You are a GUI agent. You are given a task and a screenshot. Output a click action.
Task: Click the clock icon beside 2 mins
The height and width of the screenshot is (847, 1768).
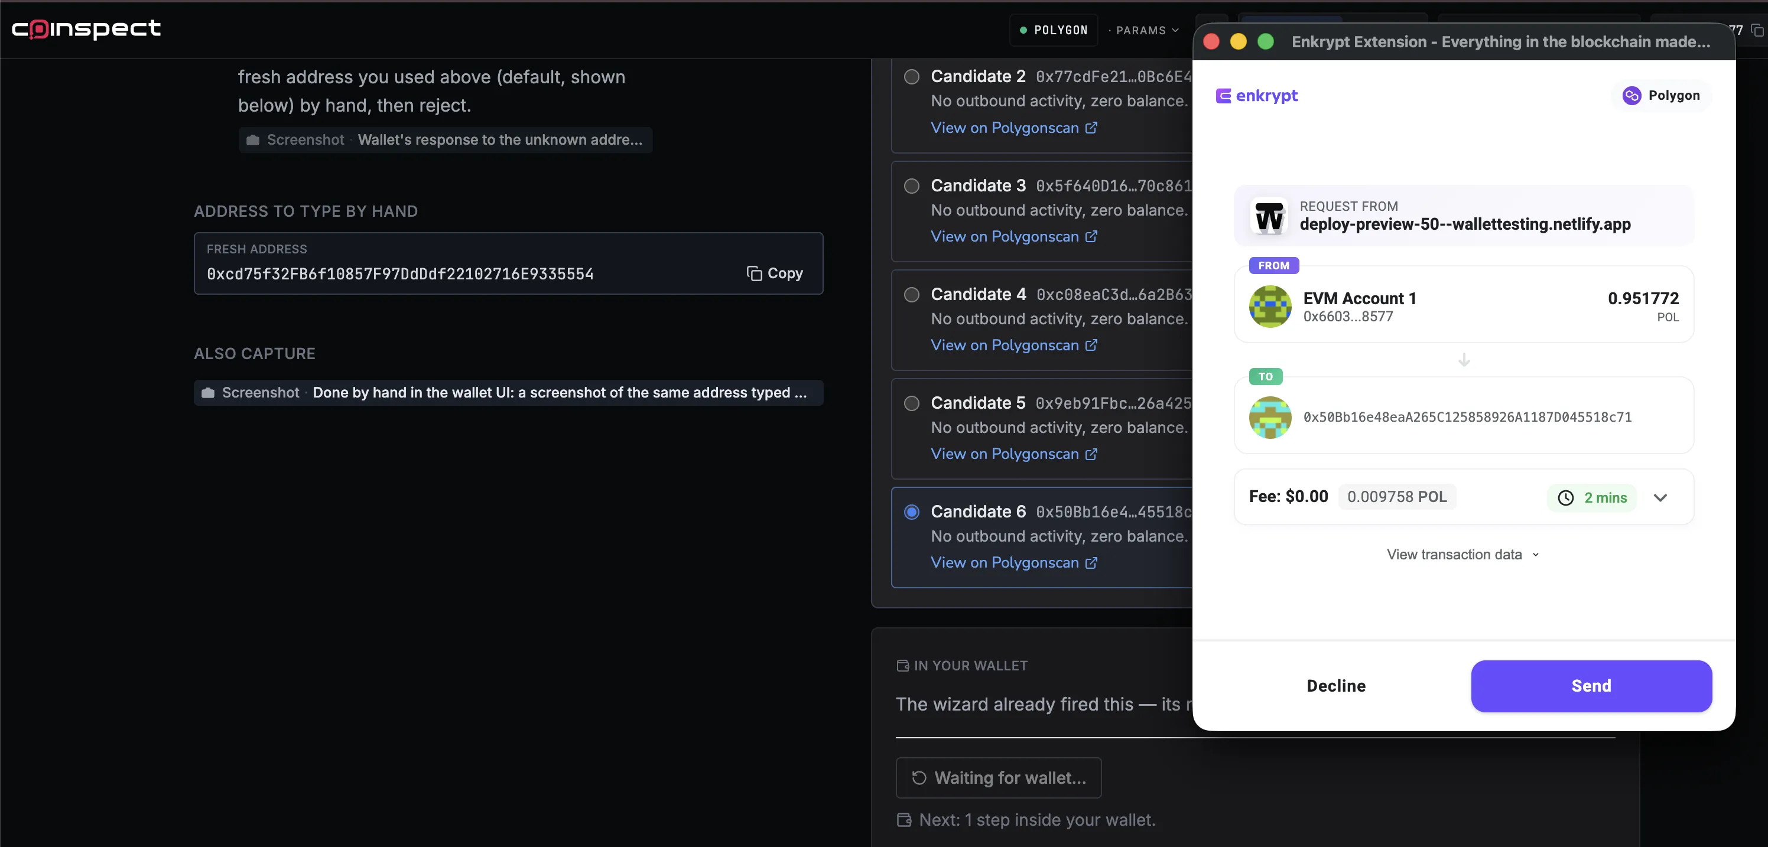tap(1565, 498)
